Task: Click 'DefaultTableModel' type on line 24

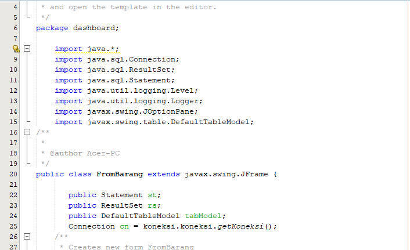Action: point(141,216)
